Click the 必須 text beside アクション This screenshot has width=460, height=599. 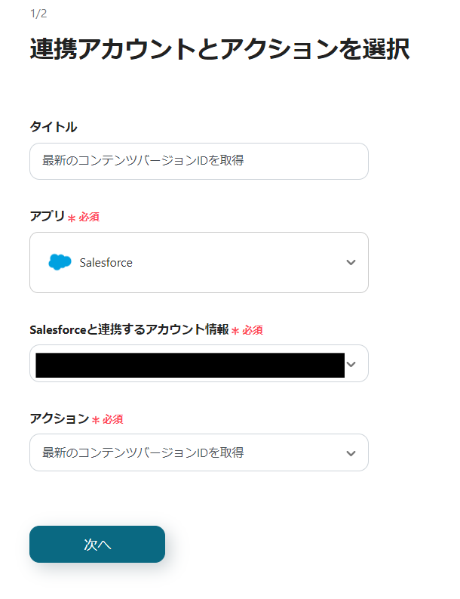point(113,419)
